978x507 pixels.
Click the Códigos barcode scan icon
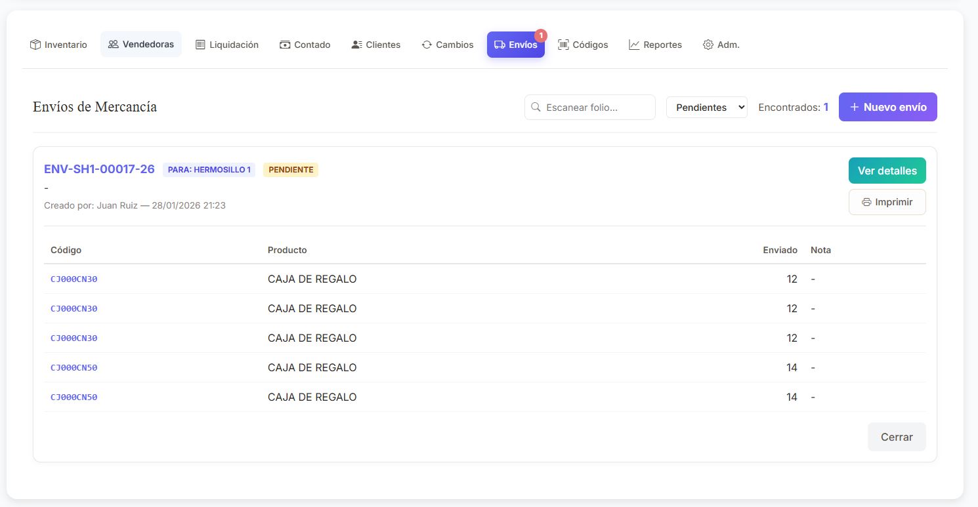point(563,45)
